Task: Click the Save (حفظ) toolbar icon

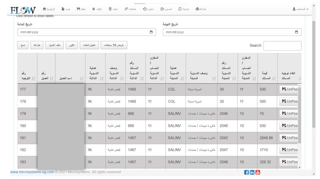Action: (78, 9)
